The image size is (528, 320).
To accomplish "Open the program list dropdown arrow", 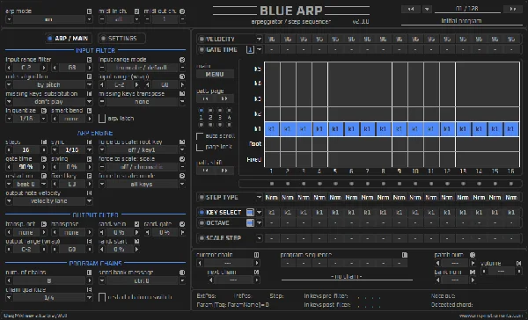I will [427, 9].
